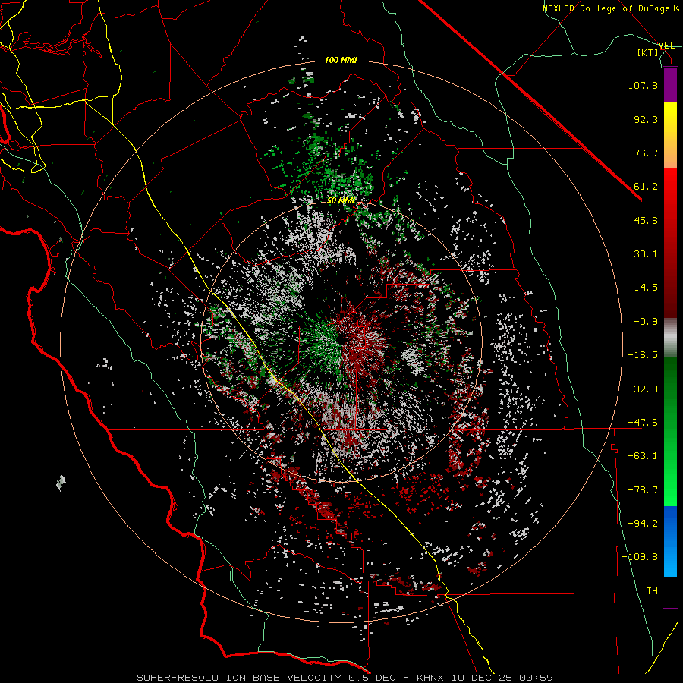This screenshot has width=683, height=683.
Task: Select the -32.0 legend value
Action: coord(643,389)
